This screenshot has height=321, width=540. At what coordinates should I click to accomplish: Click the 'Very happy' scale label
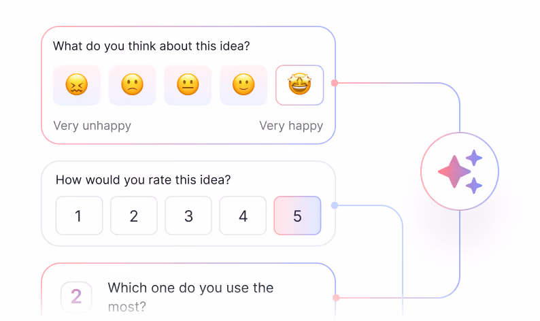click(291, 126)
